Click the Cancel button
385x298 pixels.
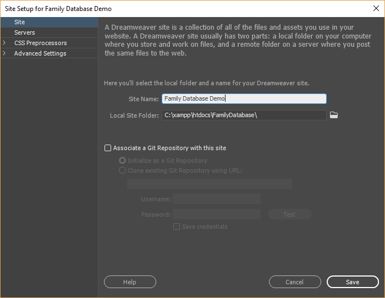pyautogui.click(x=295, y=282)
